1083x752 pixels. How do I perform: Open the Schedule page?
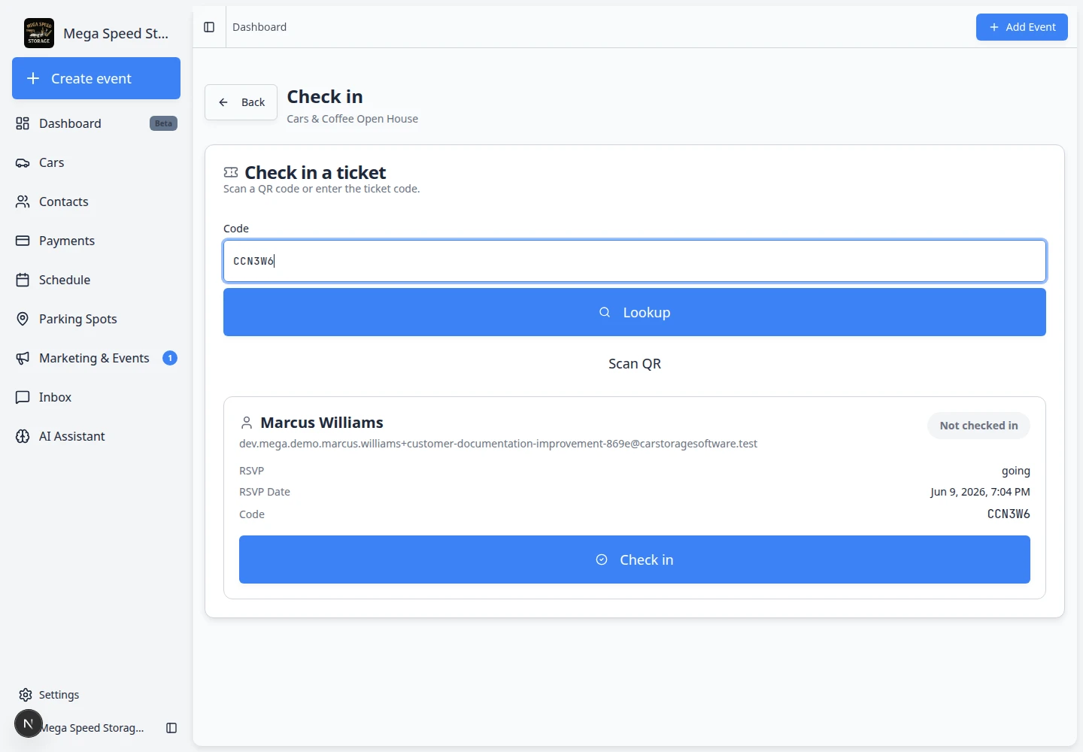pyautogui.click(x=96, y=280)
